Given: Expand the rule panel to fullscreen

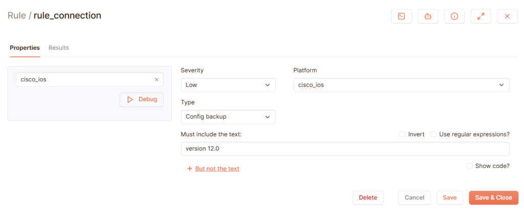Looking at the screenshot, I should pyautogui.click(x=481, y=16).
